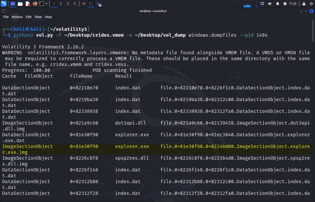Click the log out icon

pyautogui.click(x=311, y=4)
